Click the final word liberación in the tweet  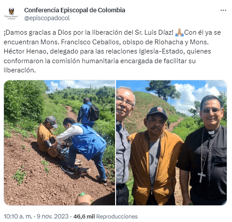tap(20, 70)
